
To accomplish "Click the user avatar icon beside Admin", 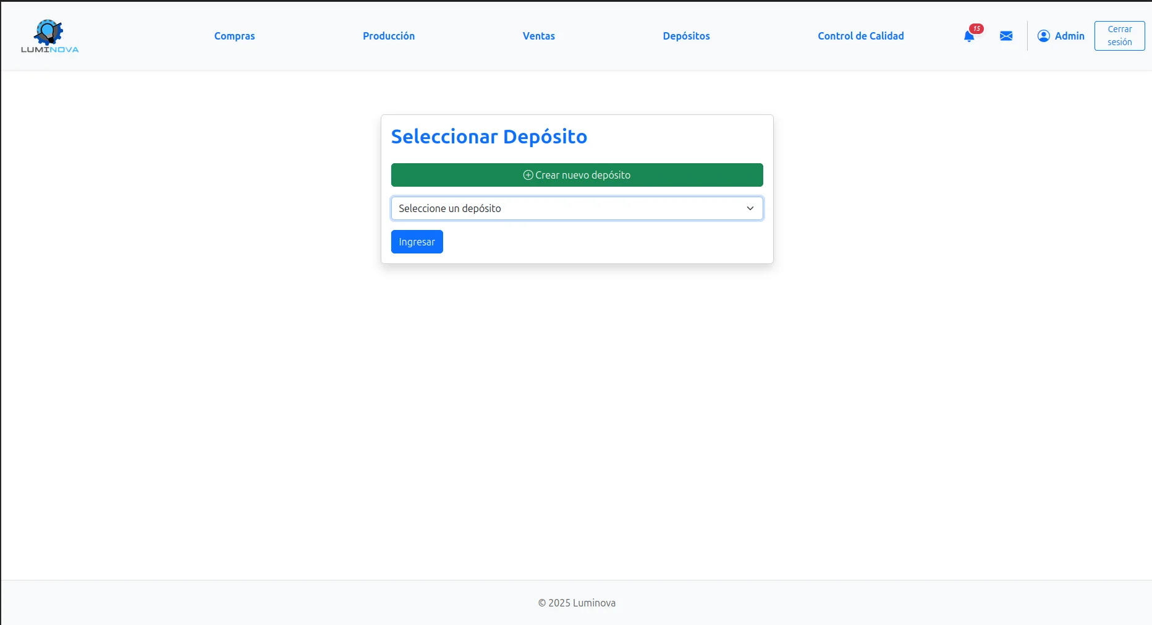I will [1044, 36].
